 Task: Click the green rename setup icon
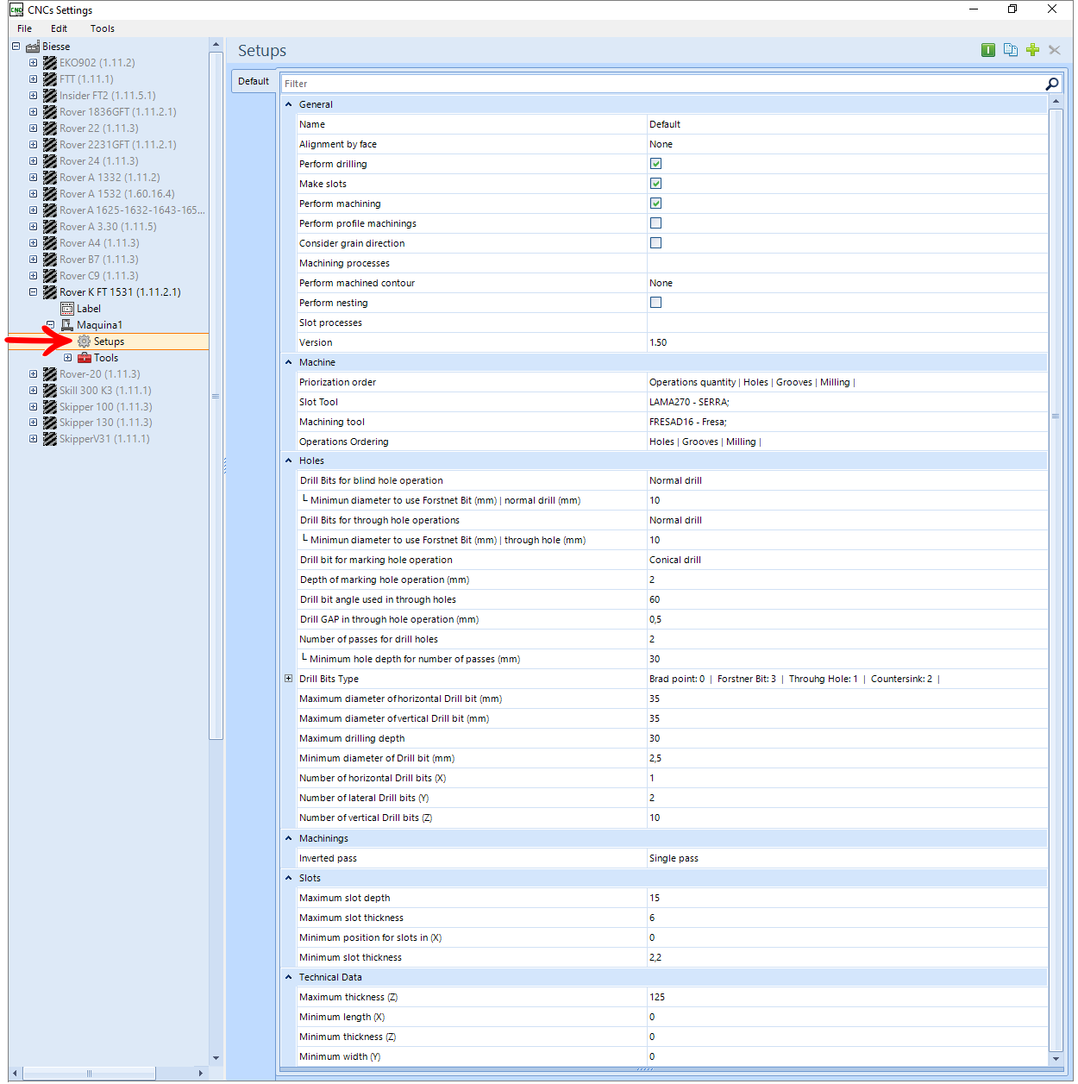(988, 50)
